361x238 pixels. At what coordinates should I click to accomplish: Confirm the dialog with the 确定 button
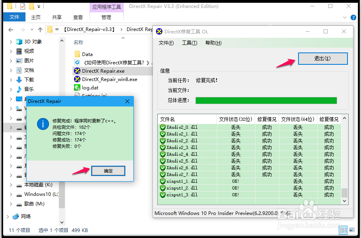tap(108, 171)
